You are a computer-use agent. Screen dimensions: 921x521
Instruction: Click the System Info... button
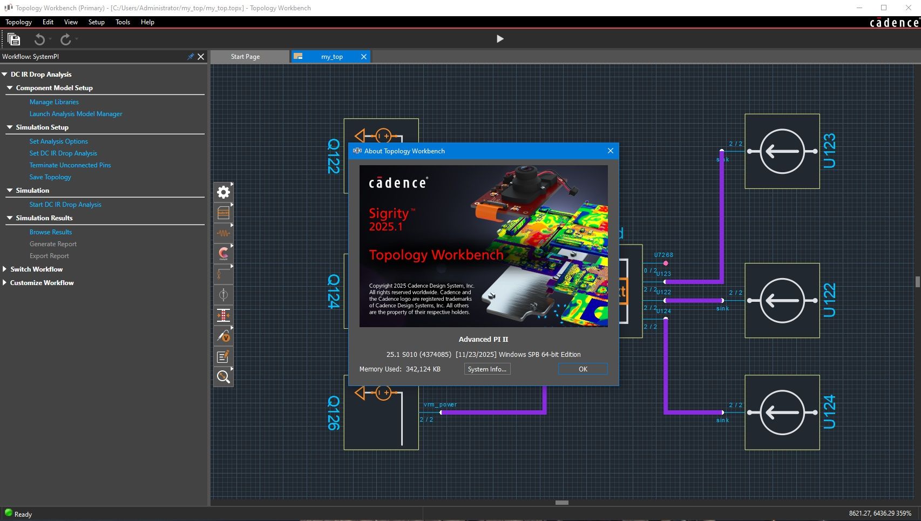(x=486, y=369)
